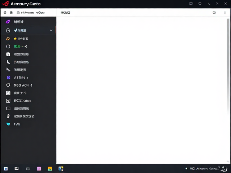231x173 pixels.
Task: Click the circle icon in title bar
Action: pos(200,3)
